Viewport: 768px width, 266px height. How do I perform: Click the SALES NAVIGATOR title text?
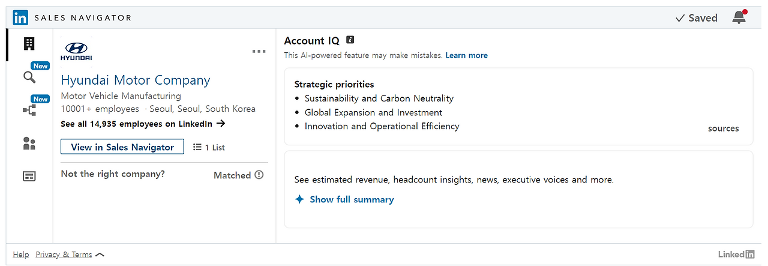(x=83, y=18)
